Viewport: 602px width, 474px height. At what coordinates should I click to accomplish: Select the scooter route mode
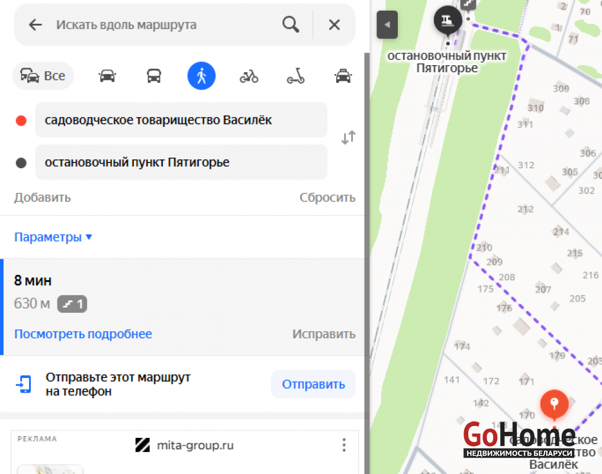(295, 76)
